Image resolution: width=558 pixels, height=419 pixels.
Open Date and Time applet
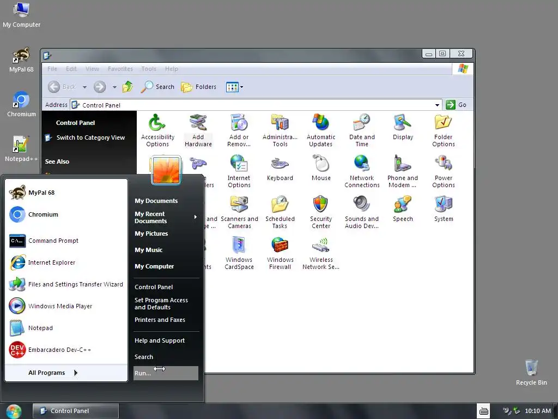click(362, 130)
